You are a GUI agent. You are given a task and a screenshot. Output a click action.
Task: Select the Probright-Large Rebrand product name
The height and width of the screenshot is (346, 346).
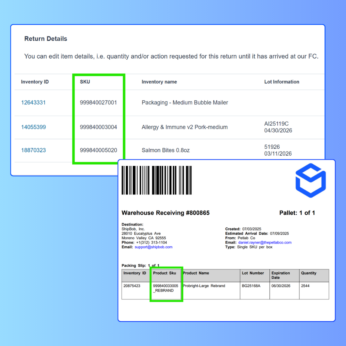click(204, 286)
